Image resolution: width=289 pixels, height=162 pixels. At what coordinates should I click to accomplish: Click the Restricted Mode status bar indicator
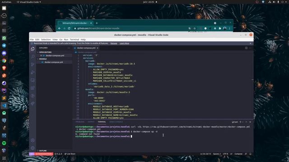point(44,154)
